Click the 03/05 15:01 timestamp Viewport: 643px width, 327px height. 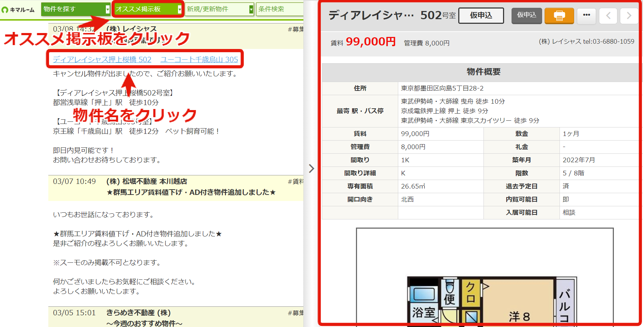point(75,313)
